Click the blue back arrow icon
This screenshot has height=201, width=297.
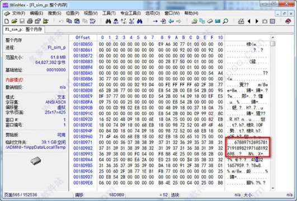click(171, 21)
